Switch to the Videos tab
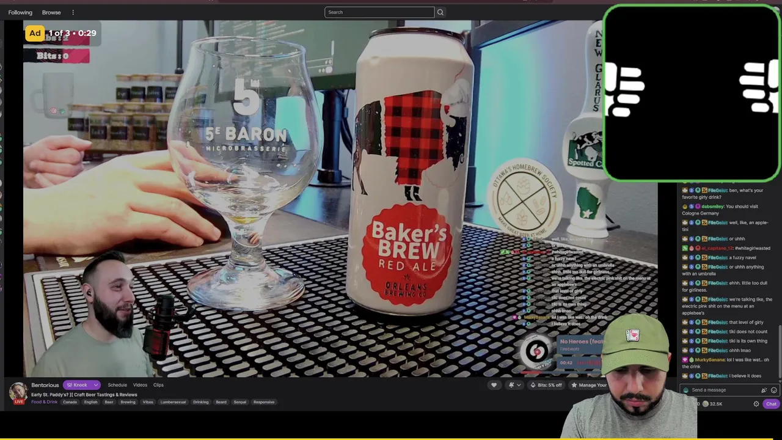Screen dimensions: 782x440 140,385
